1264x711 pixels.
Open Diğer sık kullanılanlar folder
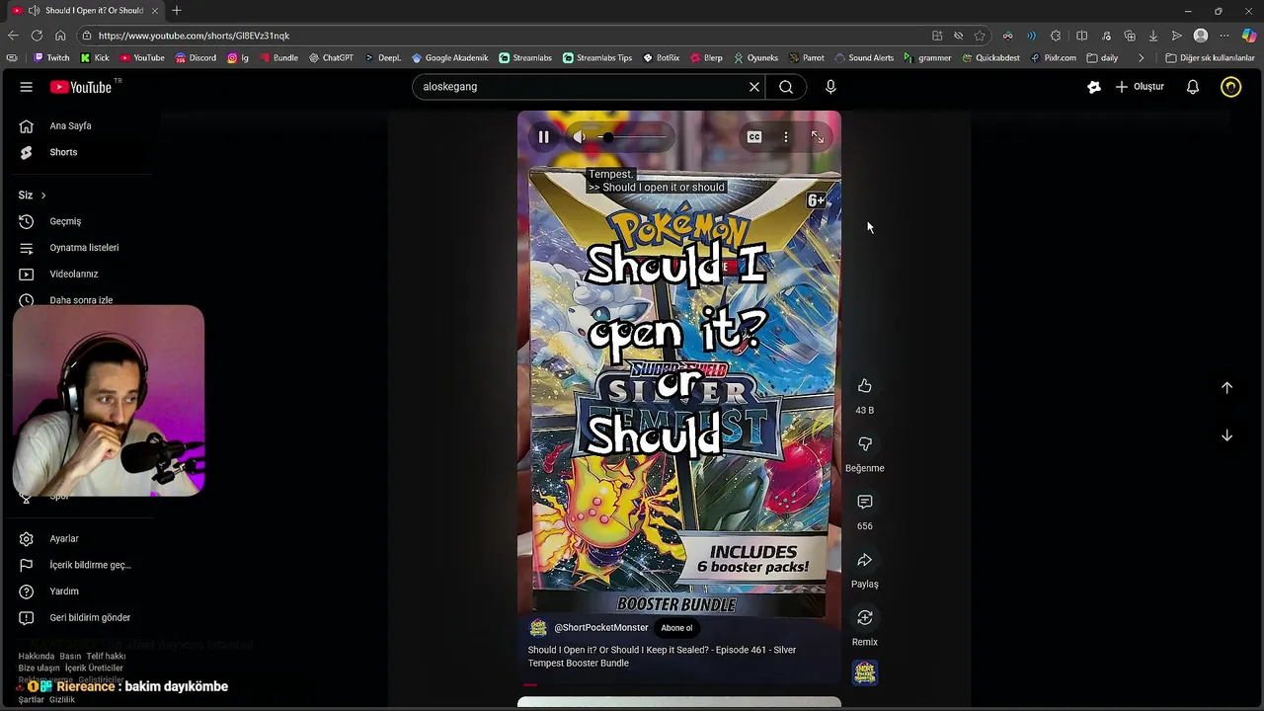pos(1210,58)
